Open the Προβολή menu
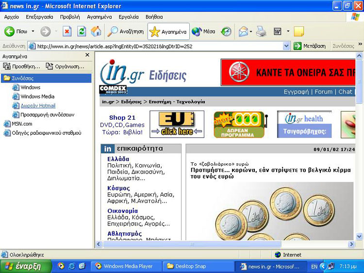 (x=70, y=17)
